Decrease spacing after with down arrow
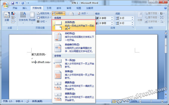Screen dimensions: 169x105 (132, 24)
